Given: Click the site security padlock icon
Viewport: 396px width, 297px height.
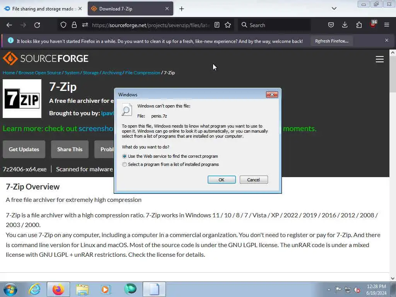Looking at the screenshot, I should click(74, 25).
